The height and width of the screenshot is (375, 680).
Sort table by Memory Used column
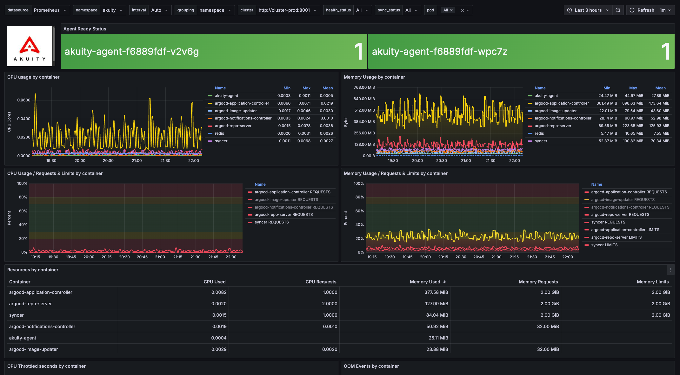click(x=425, y=282)
